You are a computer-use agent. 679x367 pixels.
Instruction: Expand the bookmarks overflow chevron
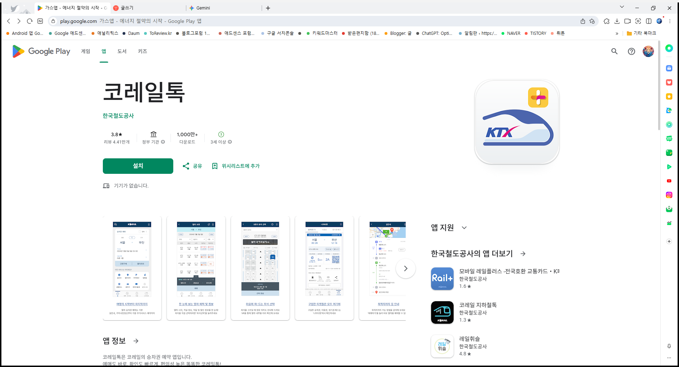point(617,33)
